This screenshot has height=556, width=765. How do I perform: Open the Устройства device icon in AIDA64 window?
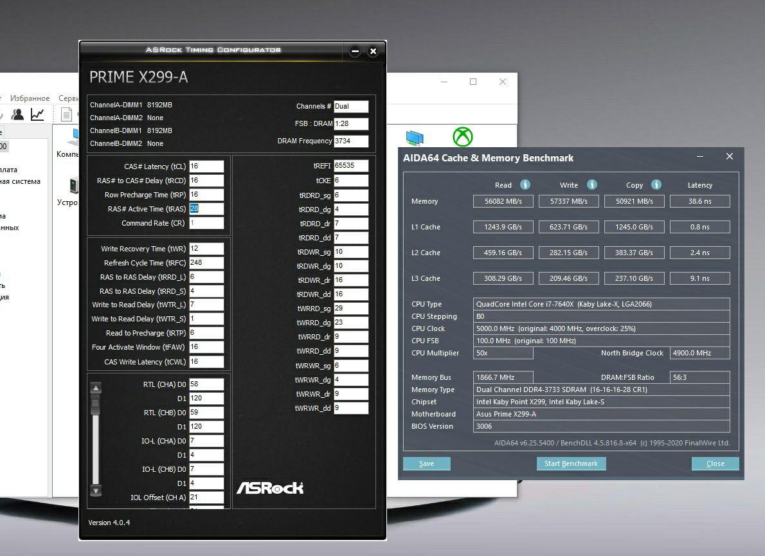coord(73,186)
